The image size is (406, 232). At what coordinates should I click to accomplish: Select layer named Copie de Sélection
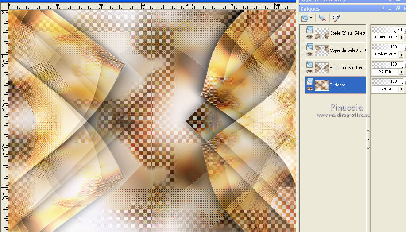348,50
